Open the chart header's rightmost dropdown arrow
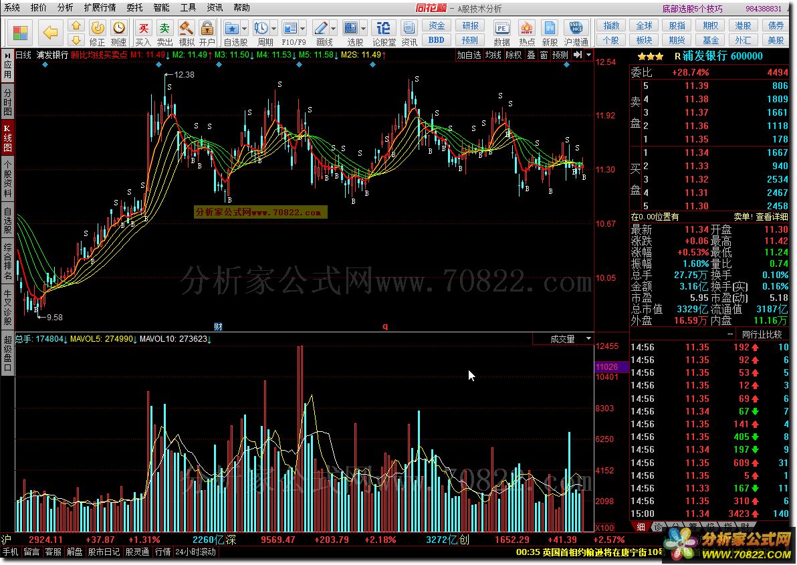 (x=588, y=55)
